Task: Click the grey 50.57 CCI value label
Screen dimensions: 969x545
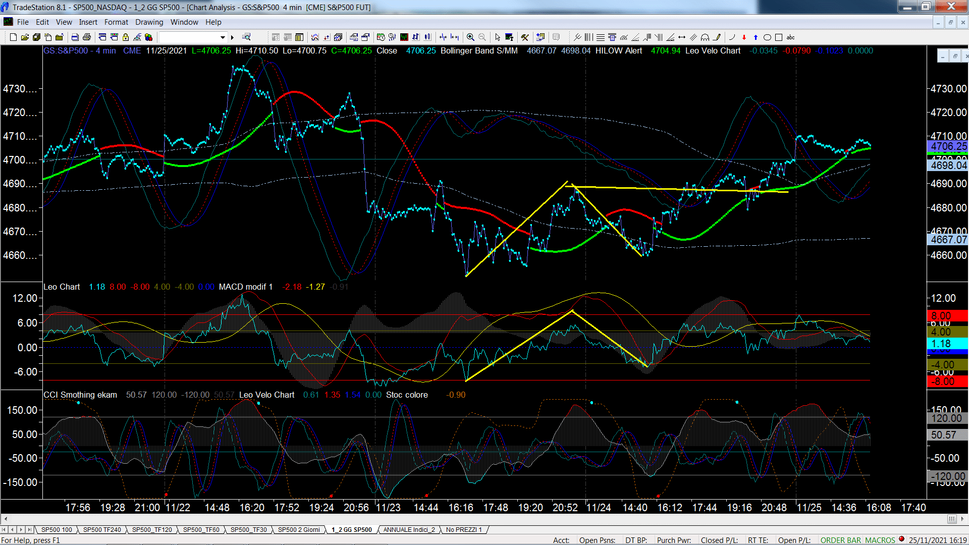Action: pyautogui.click(x=948, y=435)
